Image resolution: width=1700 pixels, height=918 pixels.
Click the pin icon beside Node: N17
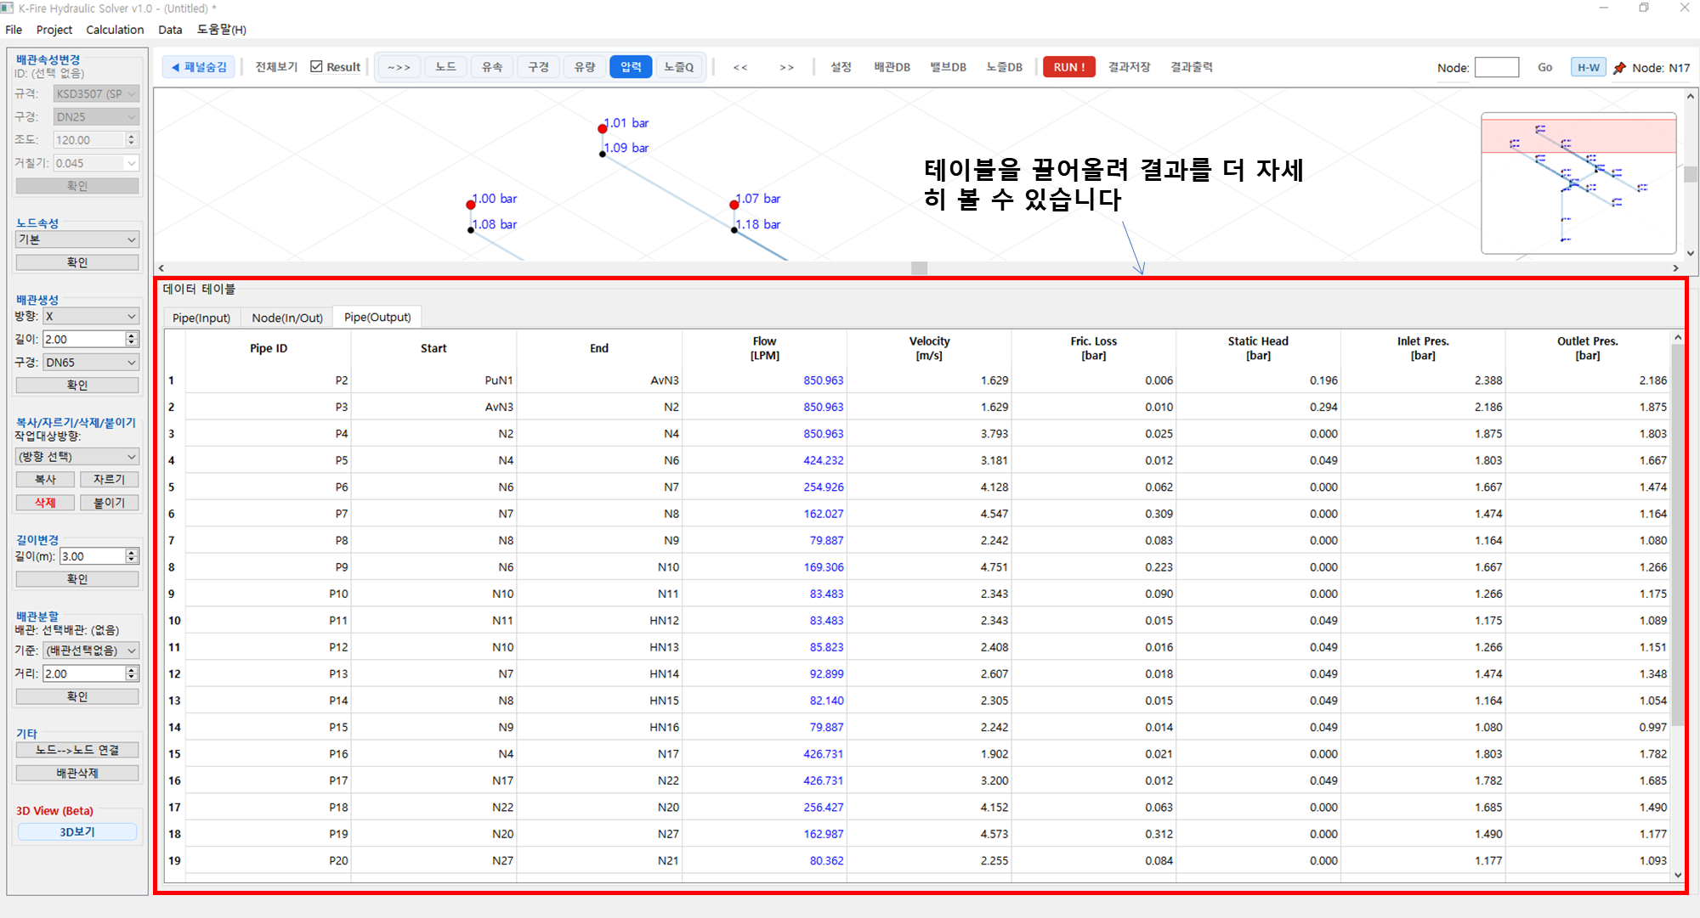click(1619, 68)
